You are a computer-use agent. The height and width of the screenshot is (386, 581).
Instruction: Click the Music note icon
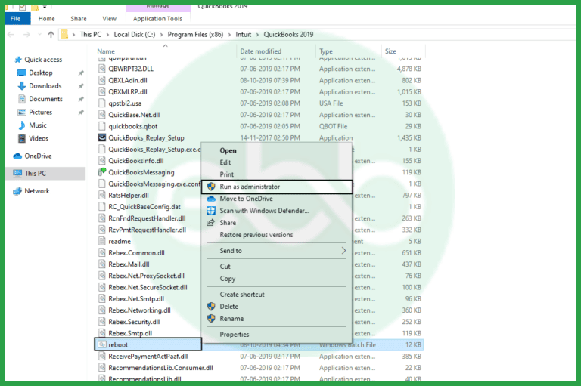point(22,125)
